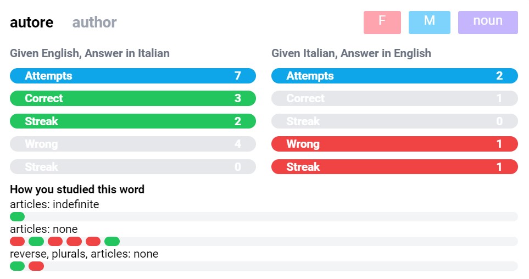
Task: Click the Italian word autore
Action: (32, 23)
